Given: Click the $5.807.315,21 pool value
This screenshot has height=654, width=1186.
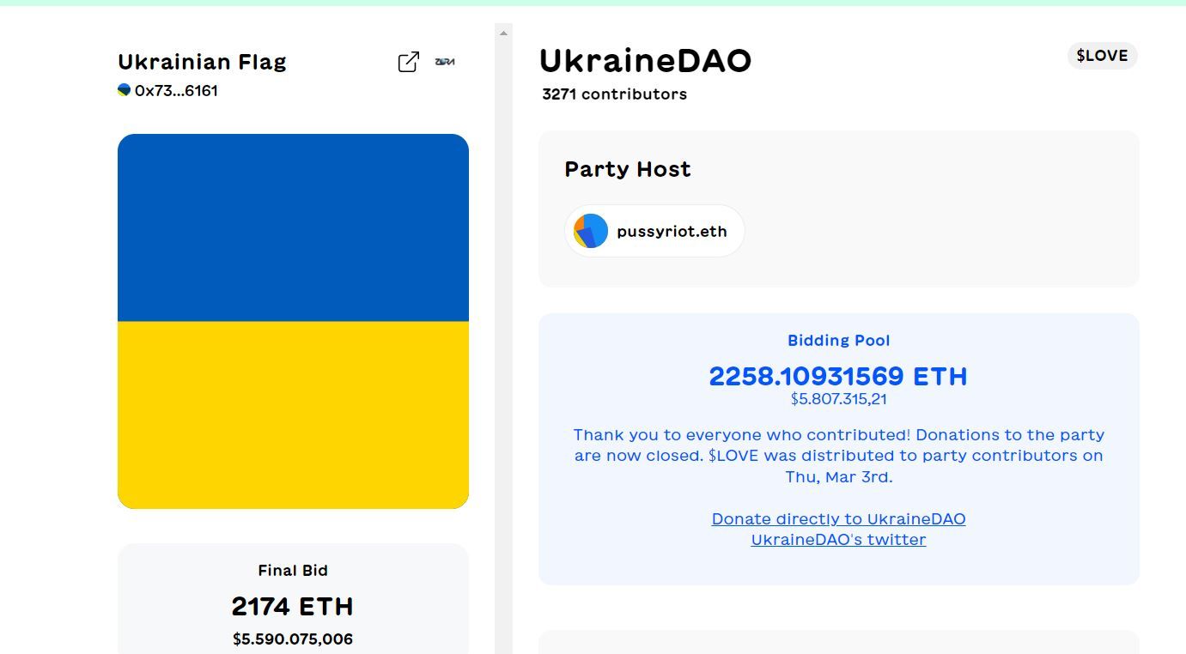Looking at the screenshot, I should (x=839, y=399).
